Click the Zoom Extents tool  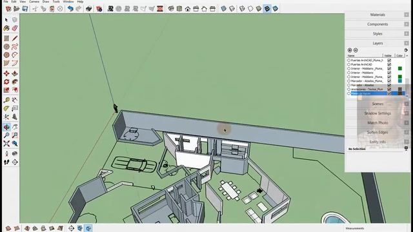pyautogui.click(x=6, y=144)
